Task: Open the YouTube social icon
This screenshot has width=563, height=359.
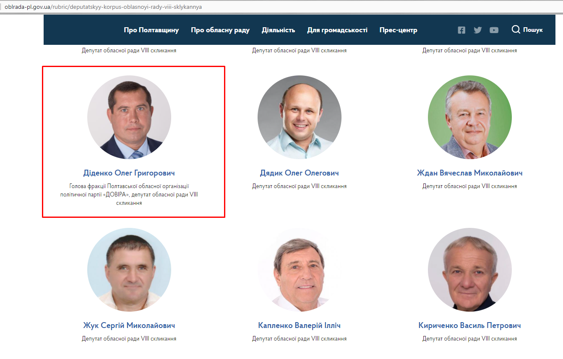Action: [x=494, y=30]
